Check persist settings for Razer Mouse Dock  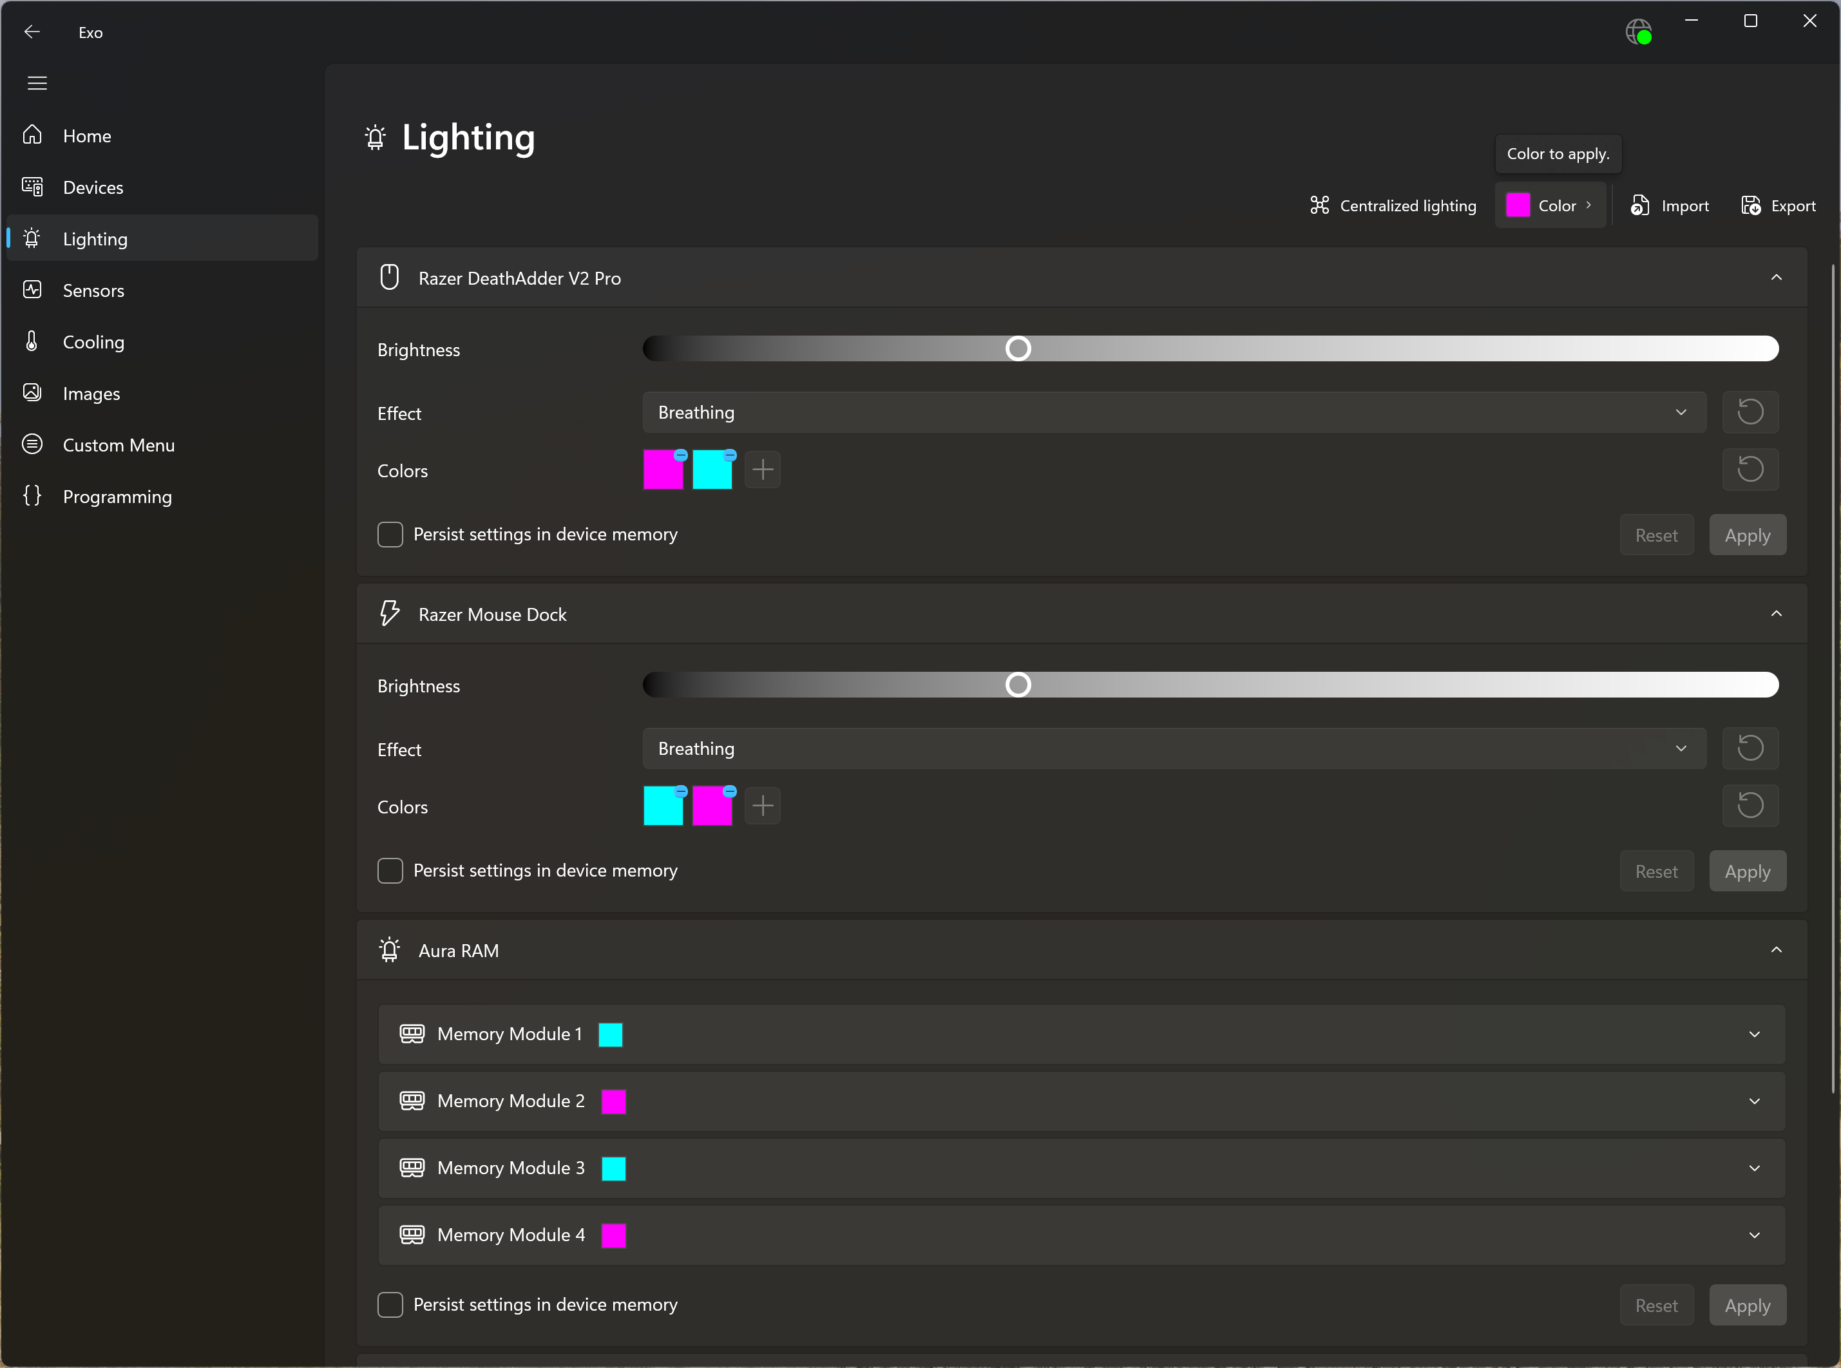[390, 871]
